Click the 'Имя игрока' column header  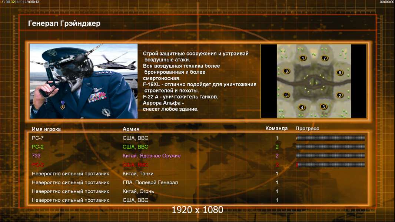coord(46,129)
